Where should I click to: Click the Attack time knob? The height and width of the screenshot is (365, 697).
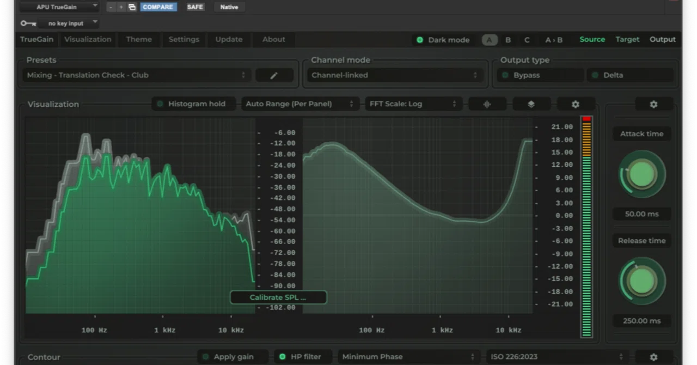(642, 174)
